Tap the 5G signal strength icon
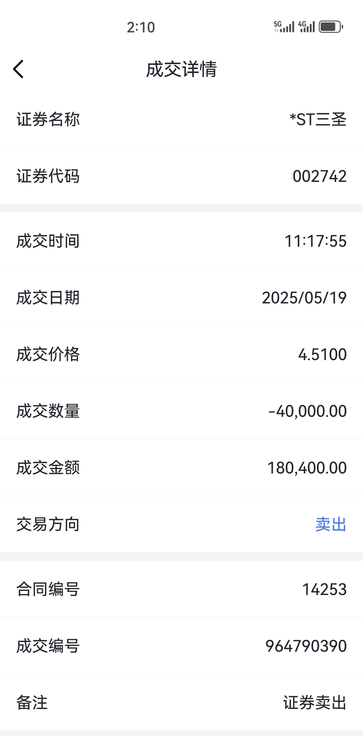 [284, 27]
